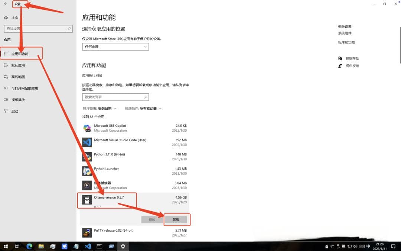Open 系统组件 related settings link
This screenshot has height=251, width=401.
pos(345,33)
